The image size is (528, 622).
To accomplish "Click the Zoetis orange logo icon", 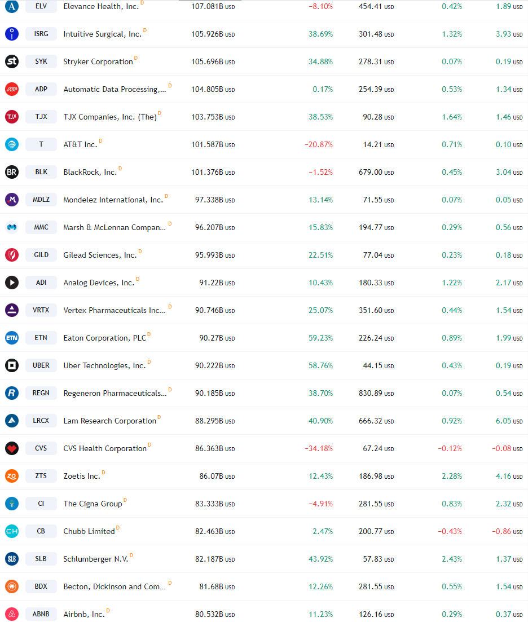I will (x=12, y=476).
